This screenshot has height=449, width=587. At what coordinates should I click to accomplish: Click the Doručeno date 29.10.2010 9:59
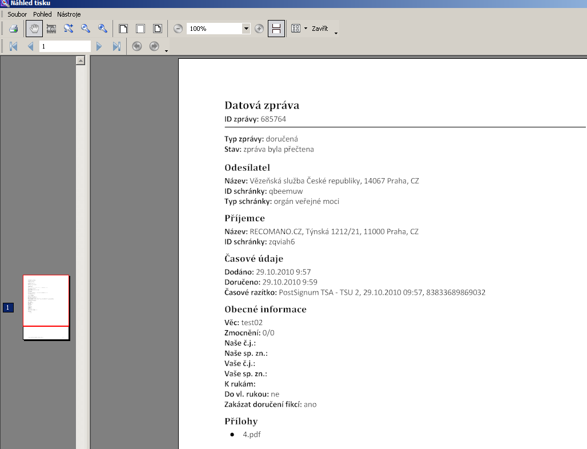(290, 282)
